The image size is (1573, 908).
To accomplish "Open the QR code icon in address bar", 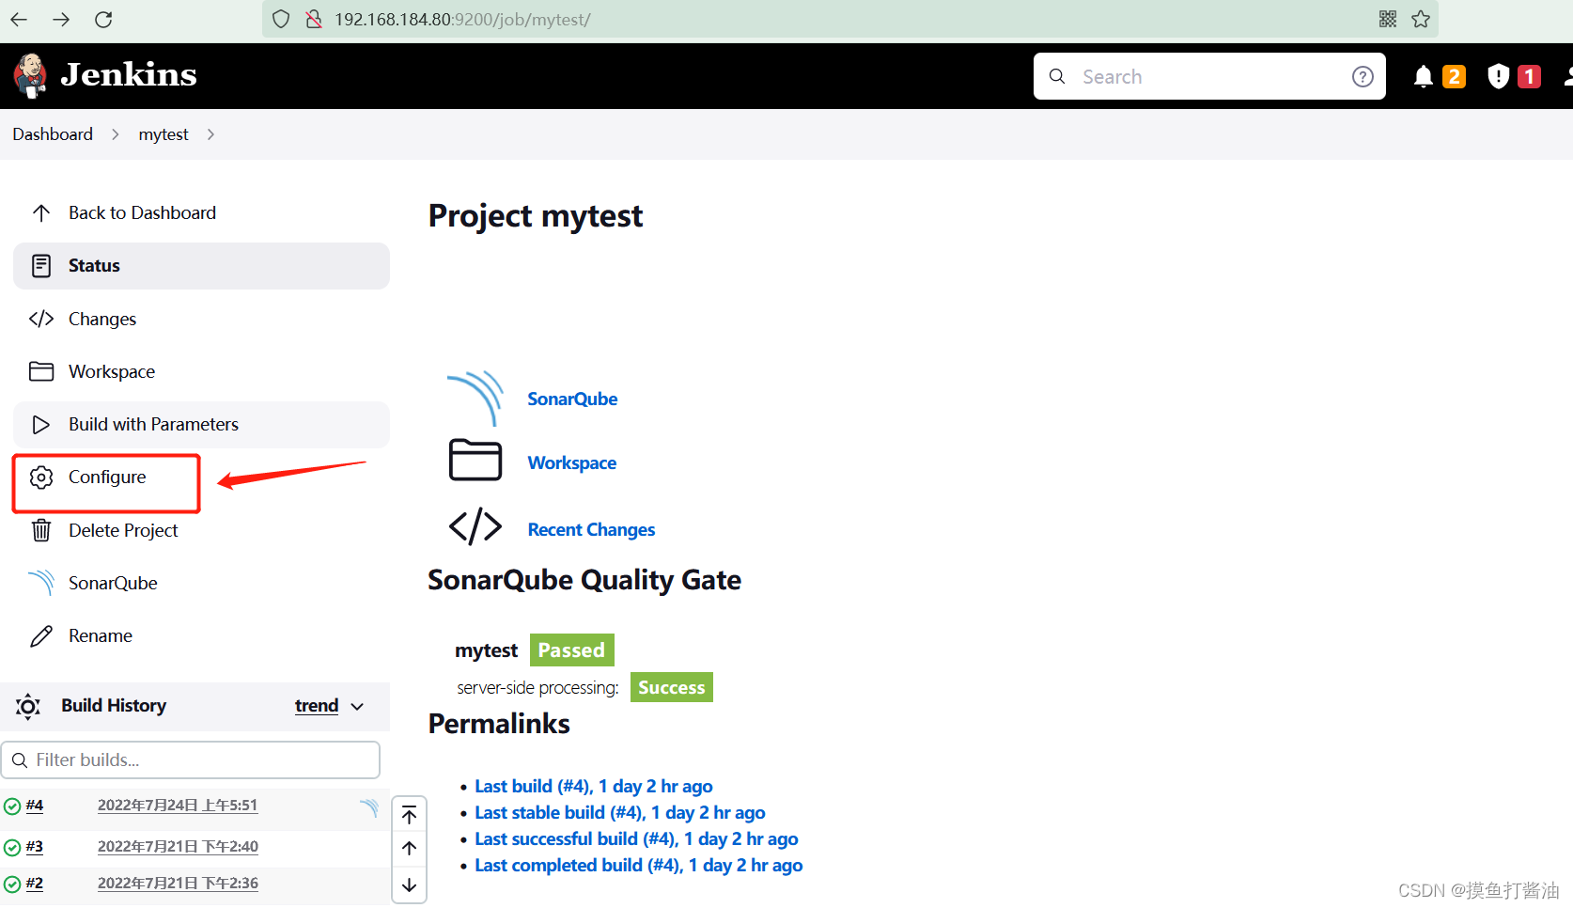I will (x=1388, y=19).
